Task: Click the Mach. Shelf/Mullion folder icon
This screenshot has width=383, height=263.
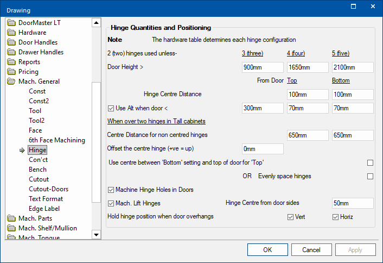Action: (11, 228)
